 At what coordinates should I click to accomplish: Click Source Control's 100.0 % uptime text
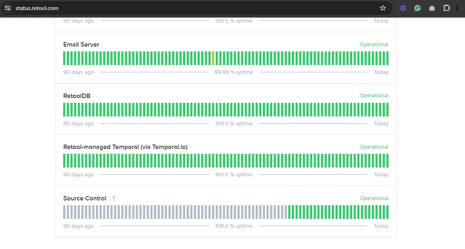click(234, 226)
